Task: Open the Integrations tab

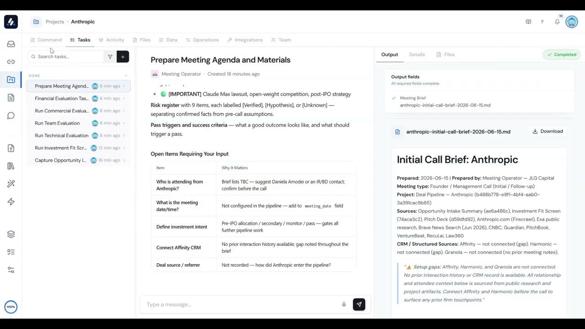Action: [245, 40]
